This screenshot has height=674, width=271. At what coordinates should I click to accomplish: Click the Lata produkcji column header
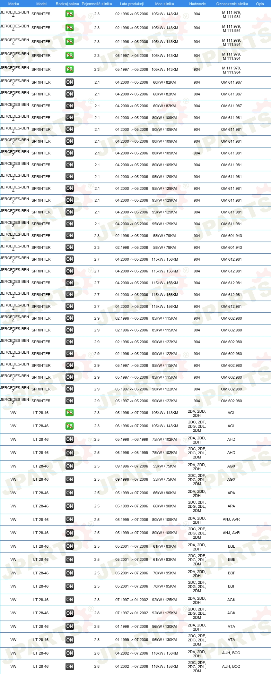pos(132,4)
